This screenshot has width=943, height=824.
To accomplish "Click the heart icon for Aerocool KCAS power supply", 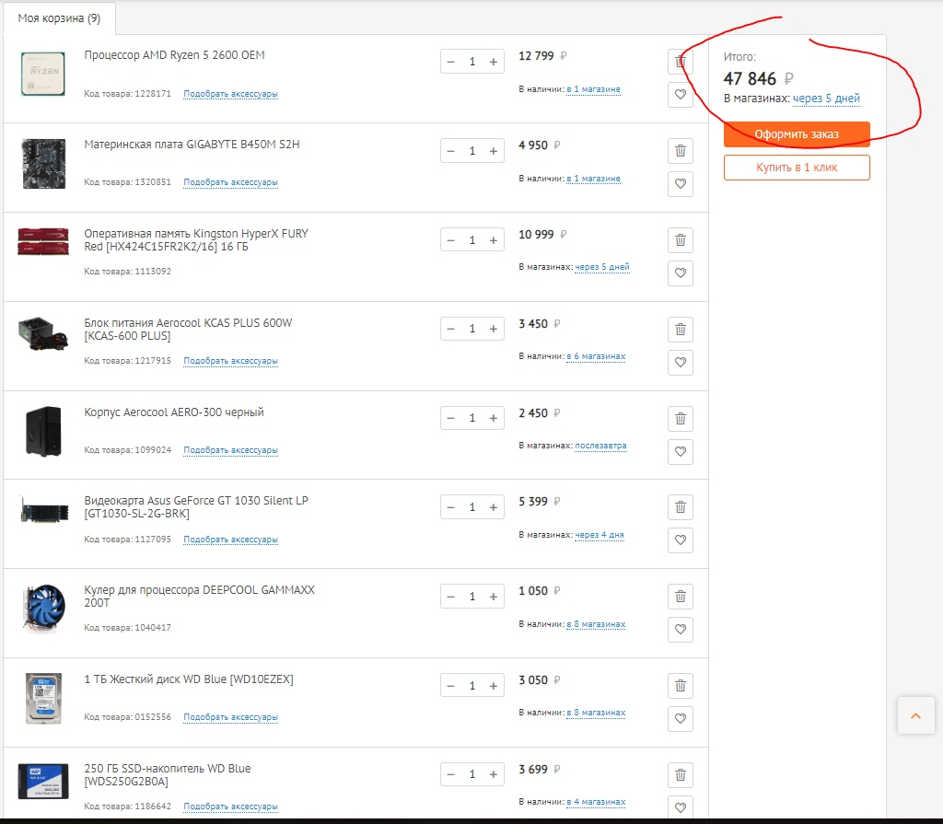I will (x=680, y=363).
